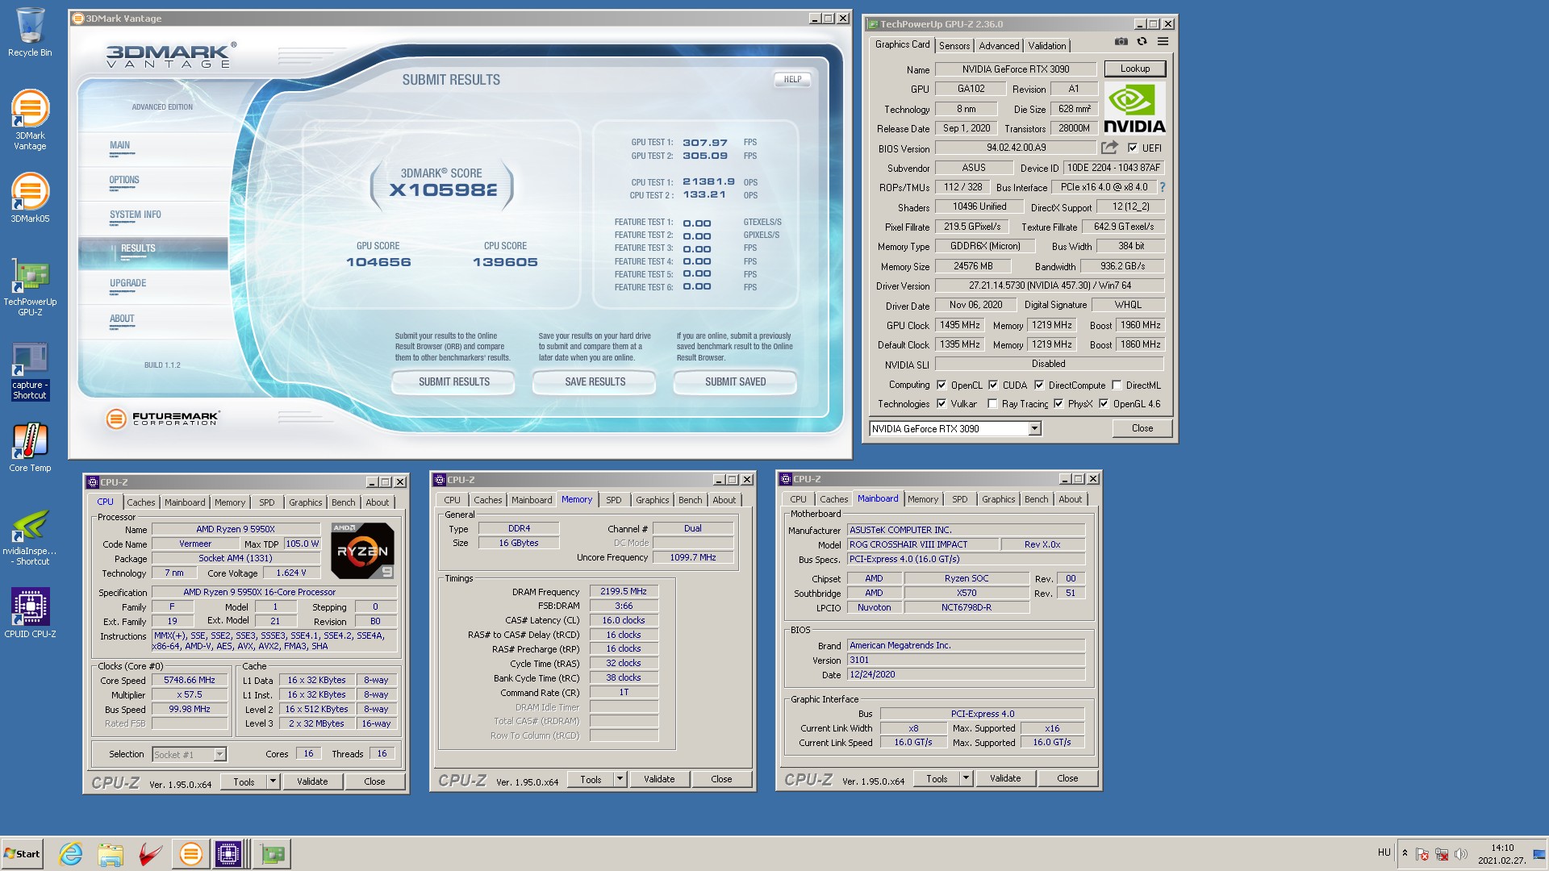Click Close button at bottom of GPU-Z
The width and height of the screenshot is (1549, 871).
(1142, 428)
